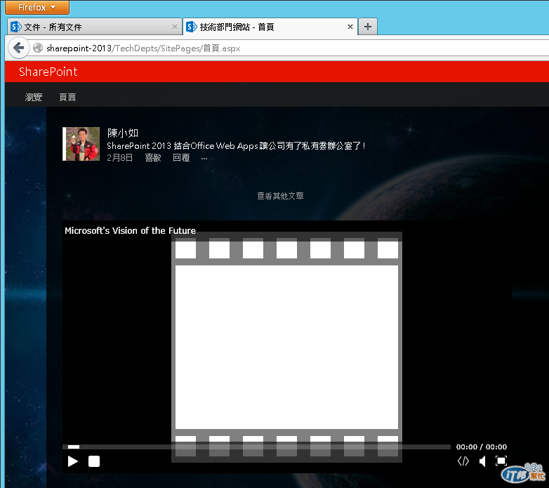Click the site identity globe icon
The height and width of the screenshot is (488, 549).
(38, 48)
